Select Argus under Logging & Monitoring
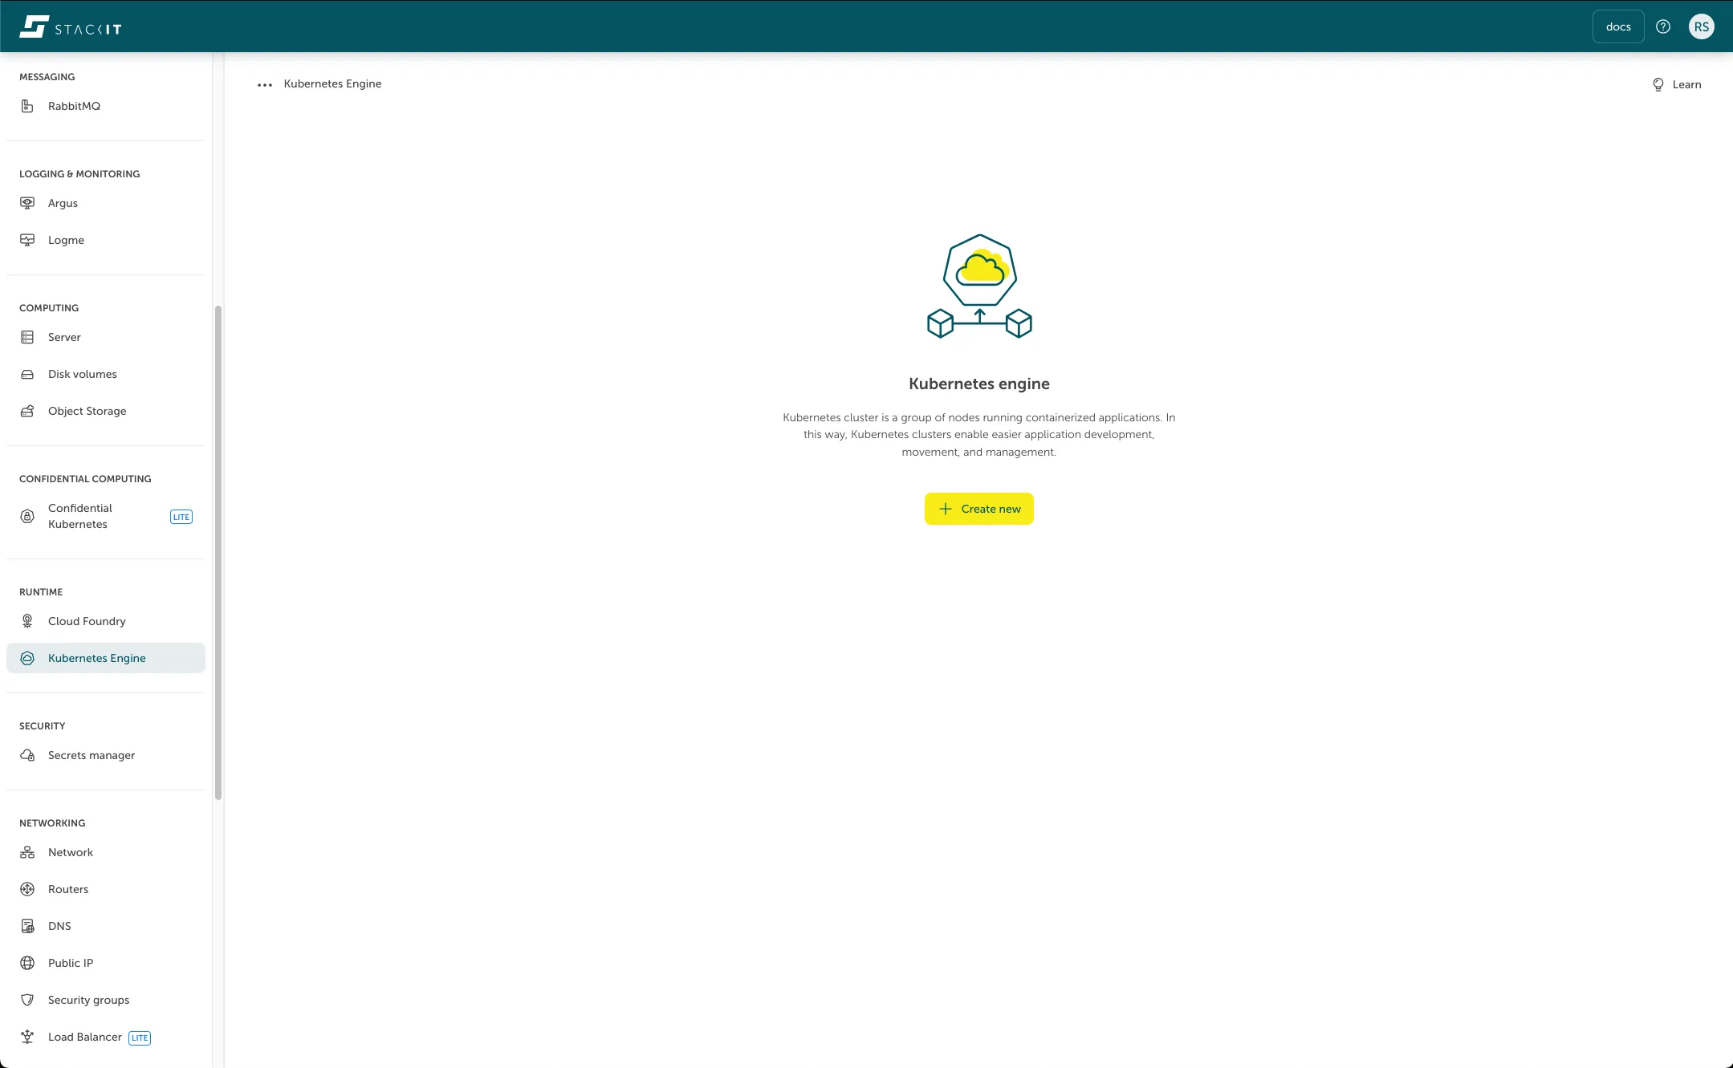The image size is (1733, 1068). 63,202
